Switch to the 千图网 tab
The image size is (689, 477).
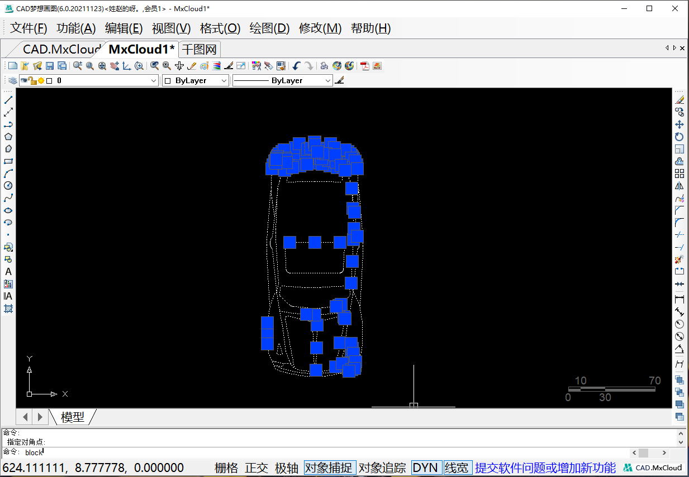tap(199, 49)
